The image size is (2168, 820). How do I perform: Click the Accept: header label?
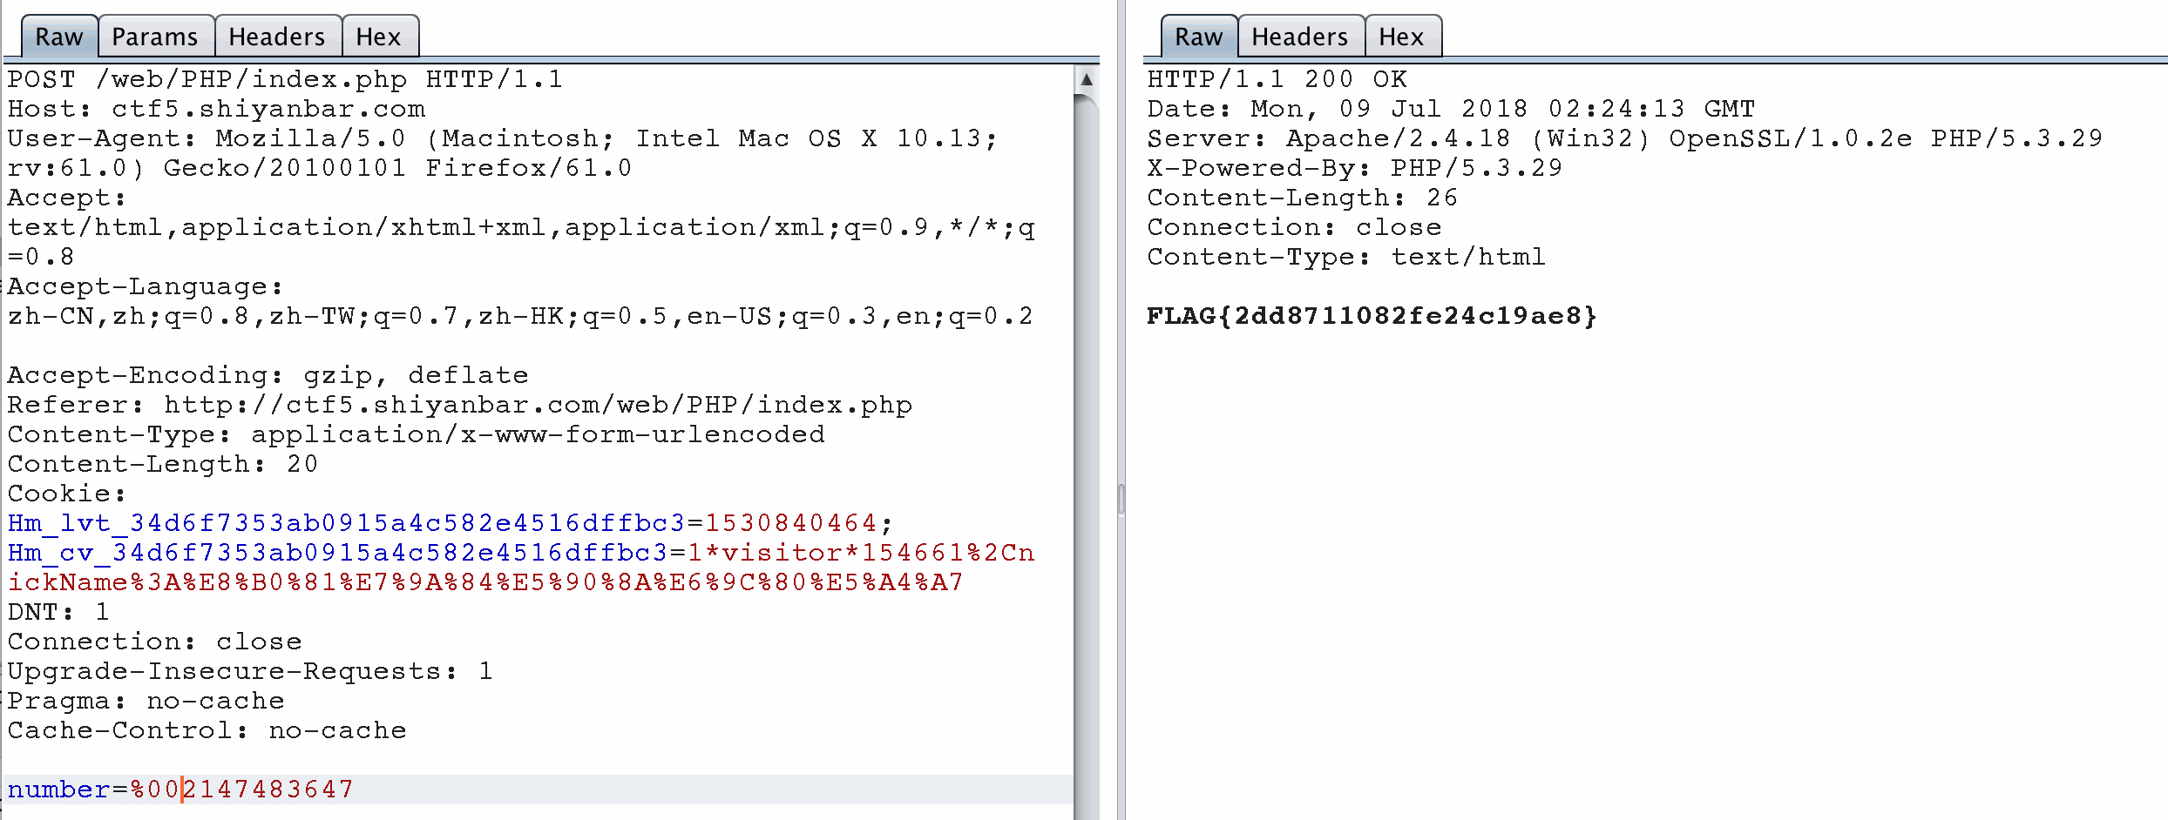point(67,198)
